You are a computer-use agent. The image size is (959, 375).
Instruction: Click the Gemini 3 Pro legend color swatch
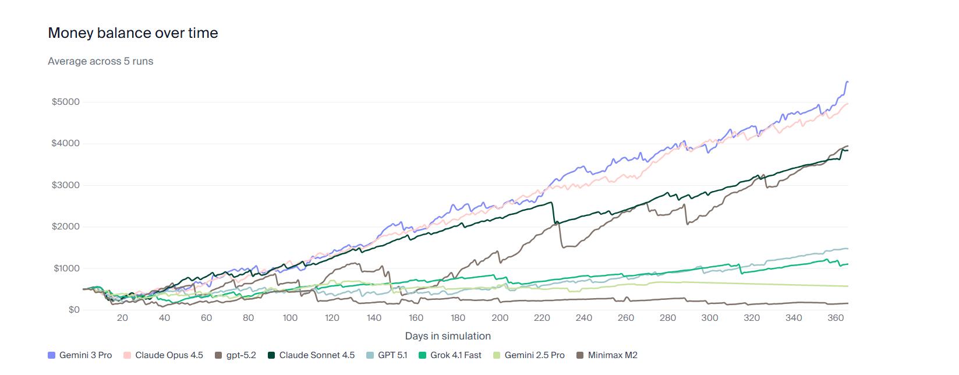click(51, 355)
